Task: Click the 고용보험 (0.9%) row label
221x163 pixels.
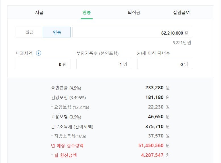Action: pyautogui.click(x=66, y=117)
